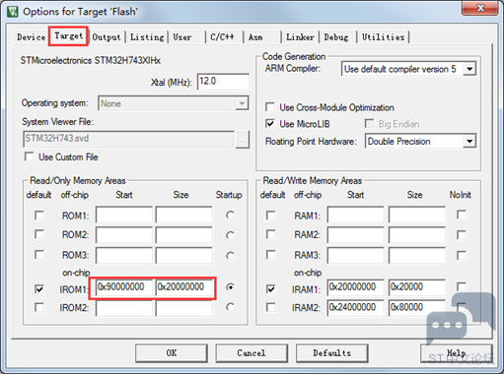Screen dimensions: 504x374
Task: Enable NoInit for RAM1
Action: (462, 215)
